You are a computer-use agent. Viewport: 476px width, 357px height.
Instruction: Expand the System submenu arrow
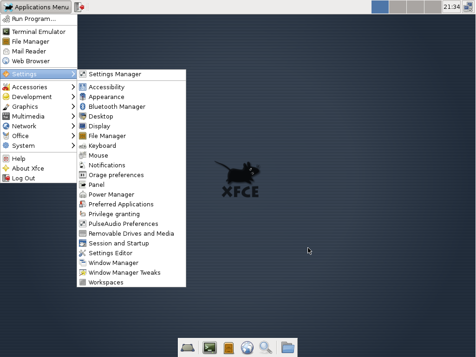[73, 146]
